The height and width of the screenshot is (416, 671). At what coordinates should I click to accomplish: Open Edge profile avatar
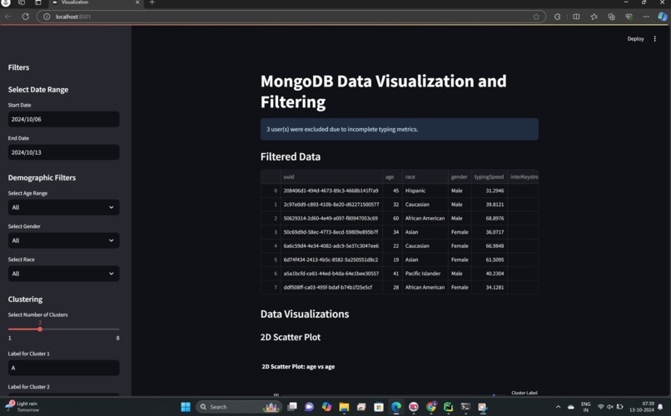[x=6, y=2]
